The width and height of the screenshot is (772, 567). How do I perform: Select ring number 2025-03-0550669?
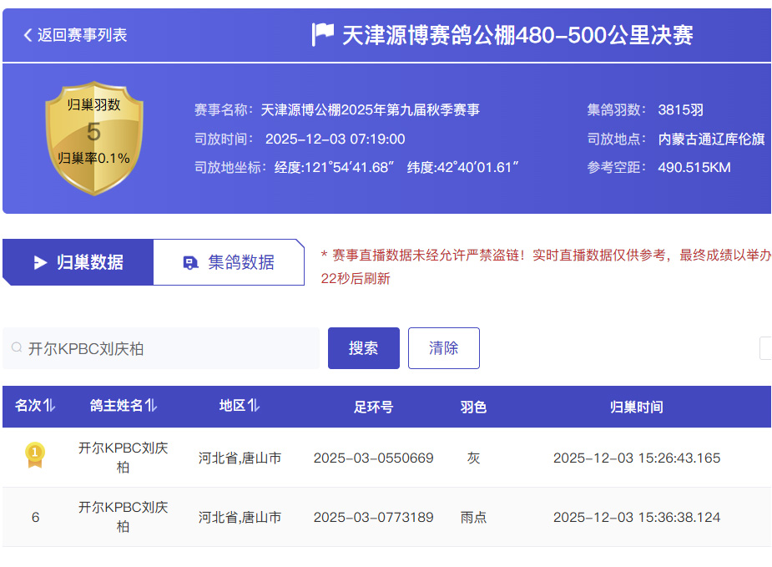click(x=373, y=458)
